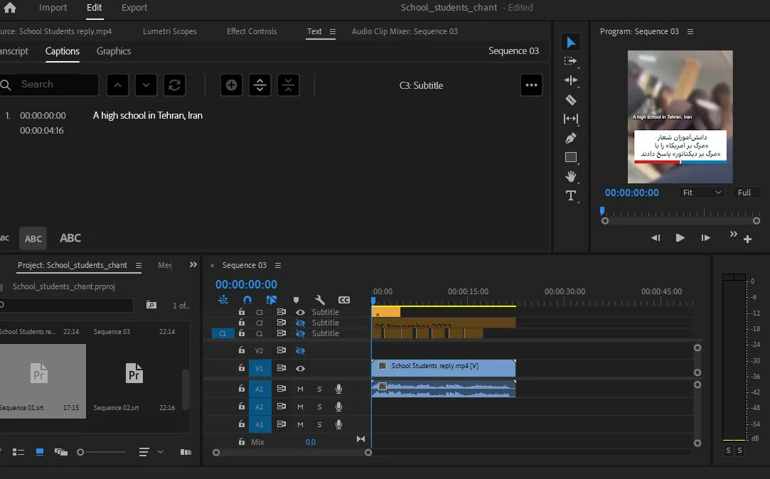
Task: Hide the V1 track output
Action: (x=300, y=369)
